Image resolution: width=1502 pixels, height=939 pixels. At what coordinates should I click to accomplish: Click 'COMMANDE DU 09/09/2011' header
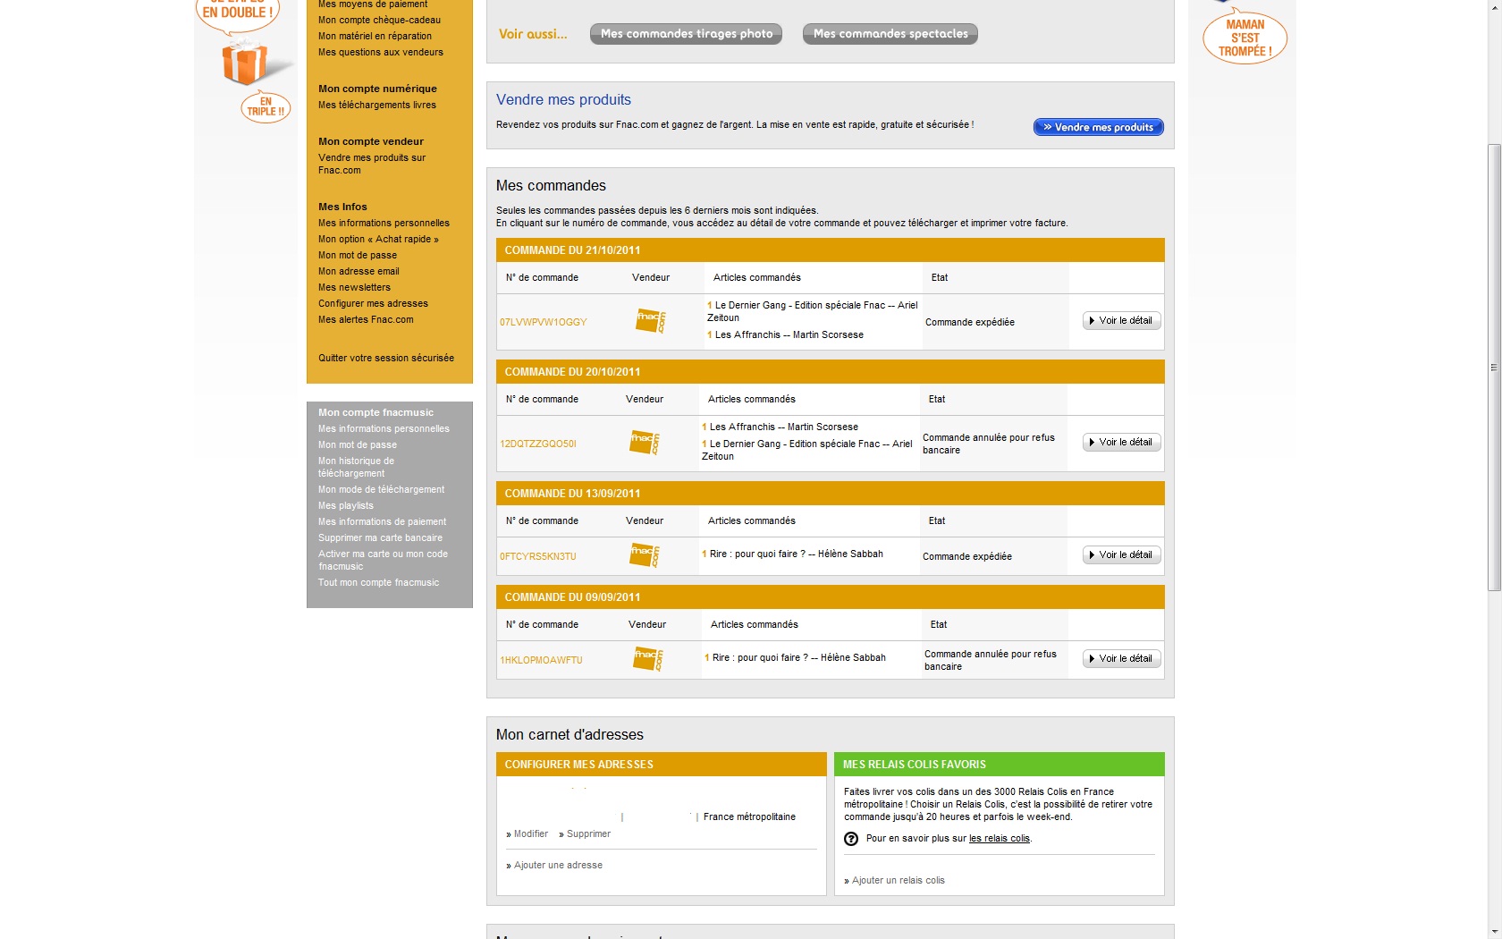point(831,597)
